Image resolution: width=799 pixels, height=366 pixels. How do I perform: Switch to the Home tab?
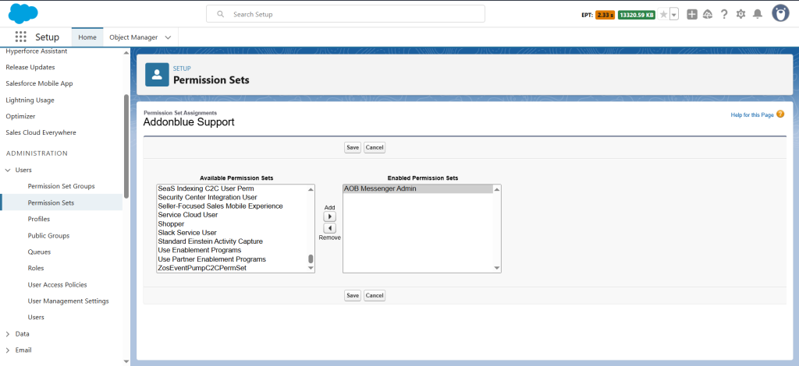point(87,37)
